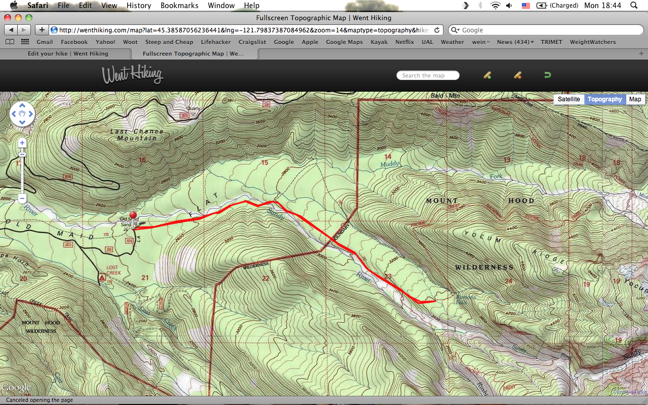The width and height of the screenshot is (648, 405).
Task: Open the Bookmarks menu
Action: click(180, 6)
